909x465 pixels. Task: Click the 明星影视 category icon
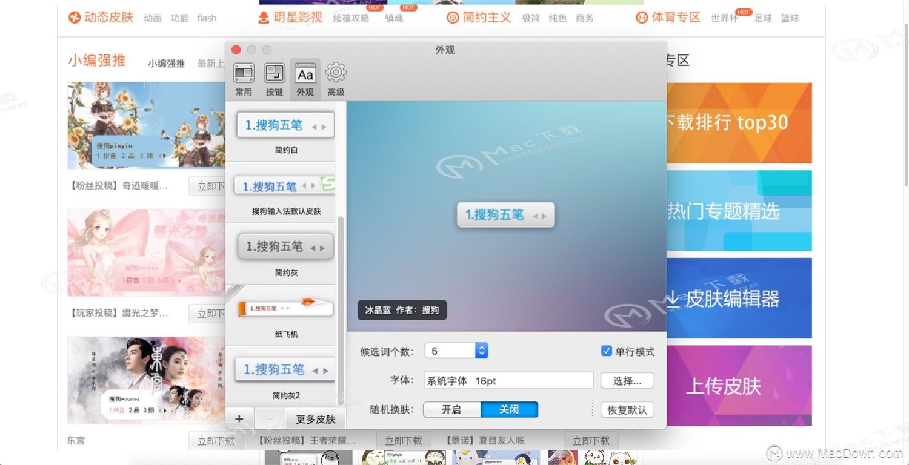pos(264,18)
